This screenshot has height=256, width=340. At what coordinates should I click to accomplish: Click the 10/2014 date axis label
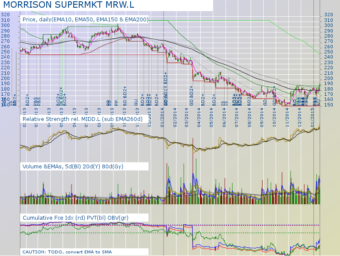click(x=274, y=118)
